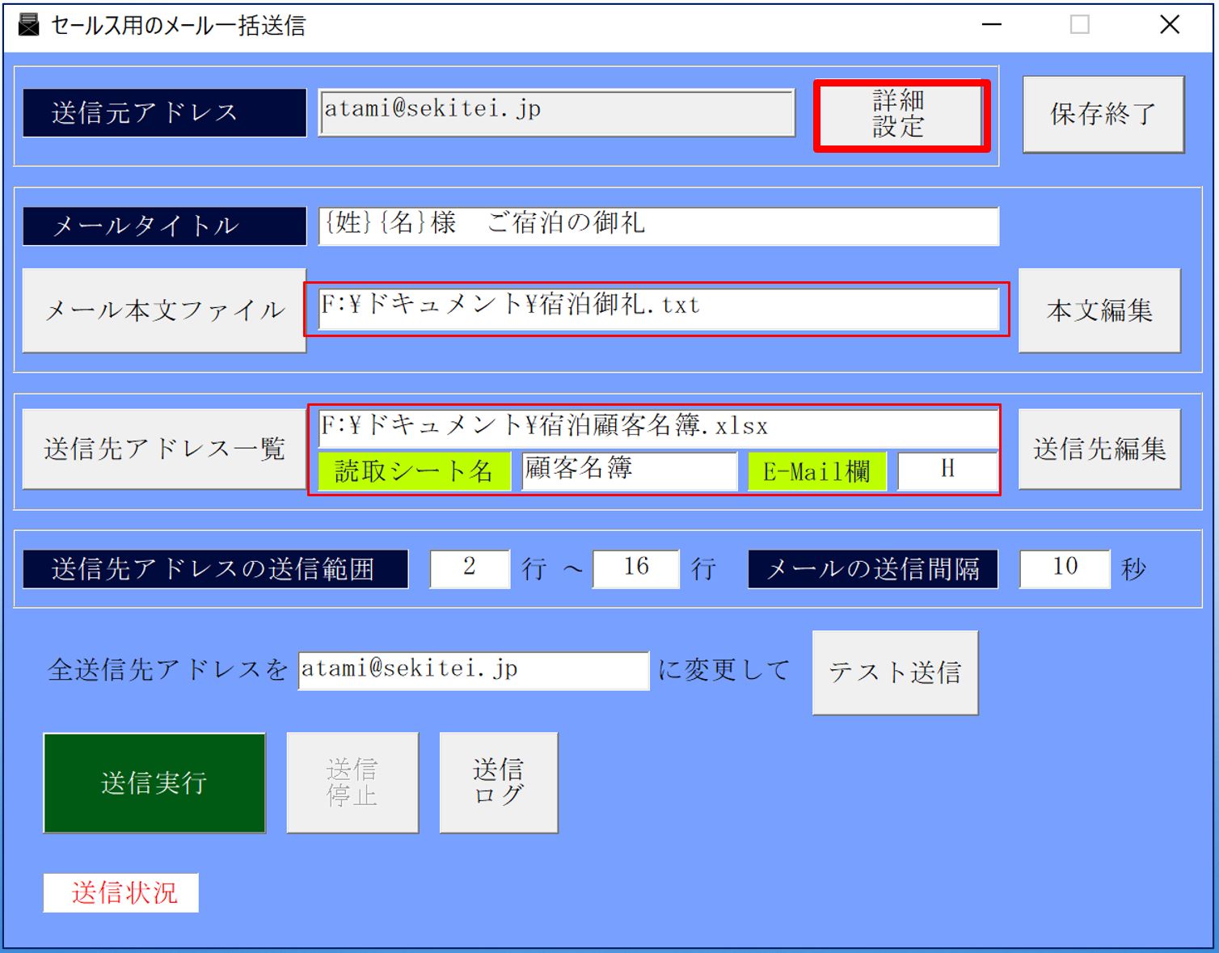The width and height of the screenshot is (1219, 953).
Task: Click the disabled 送信停止 (stop sending) button
Action: (x=352, y=782)
